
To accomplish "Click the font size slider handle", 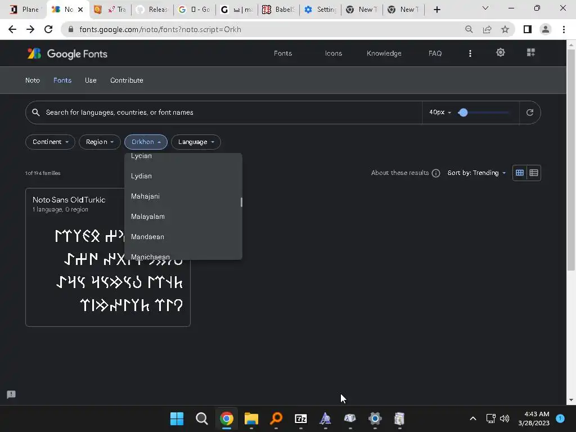I will coord(463,112).
